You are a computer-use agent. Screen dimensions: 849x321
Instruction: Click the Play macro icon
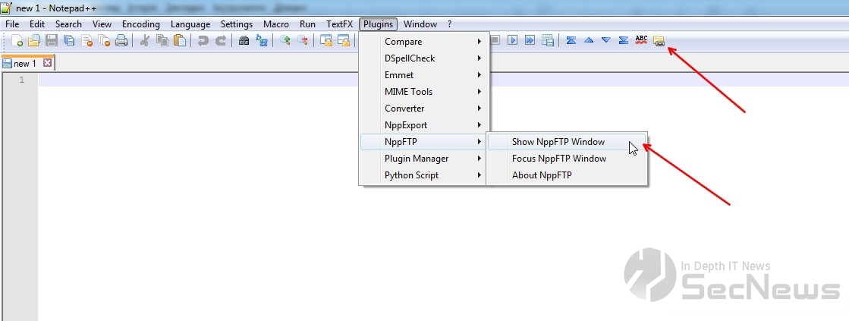coord(514,40)
